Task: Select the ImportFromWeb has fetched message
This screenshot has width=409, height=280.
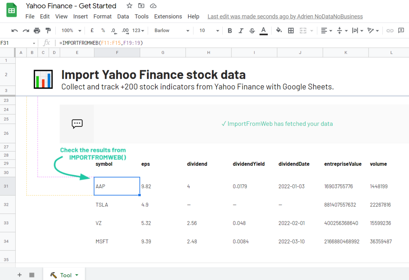Action: point(277,124)
